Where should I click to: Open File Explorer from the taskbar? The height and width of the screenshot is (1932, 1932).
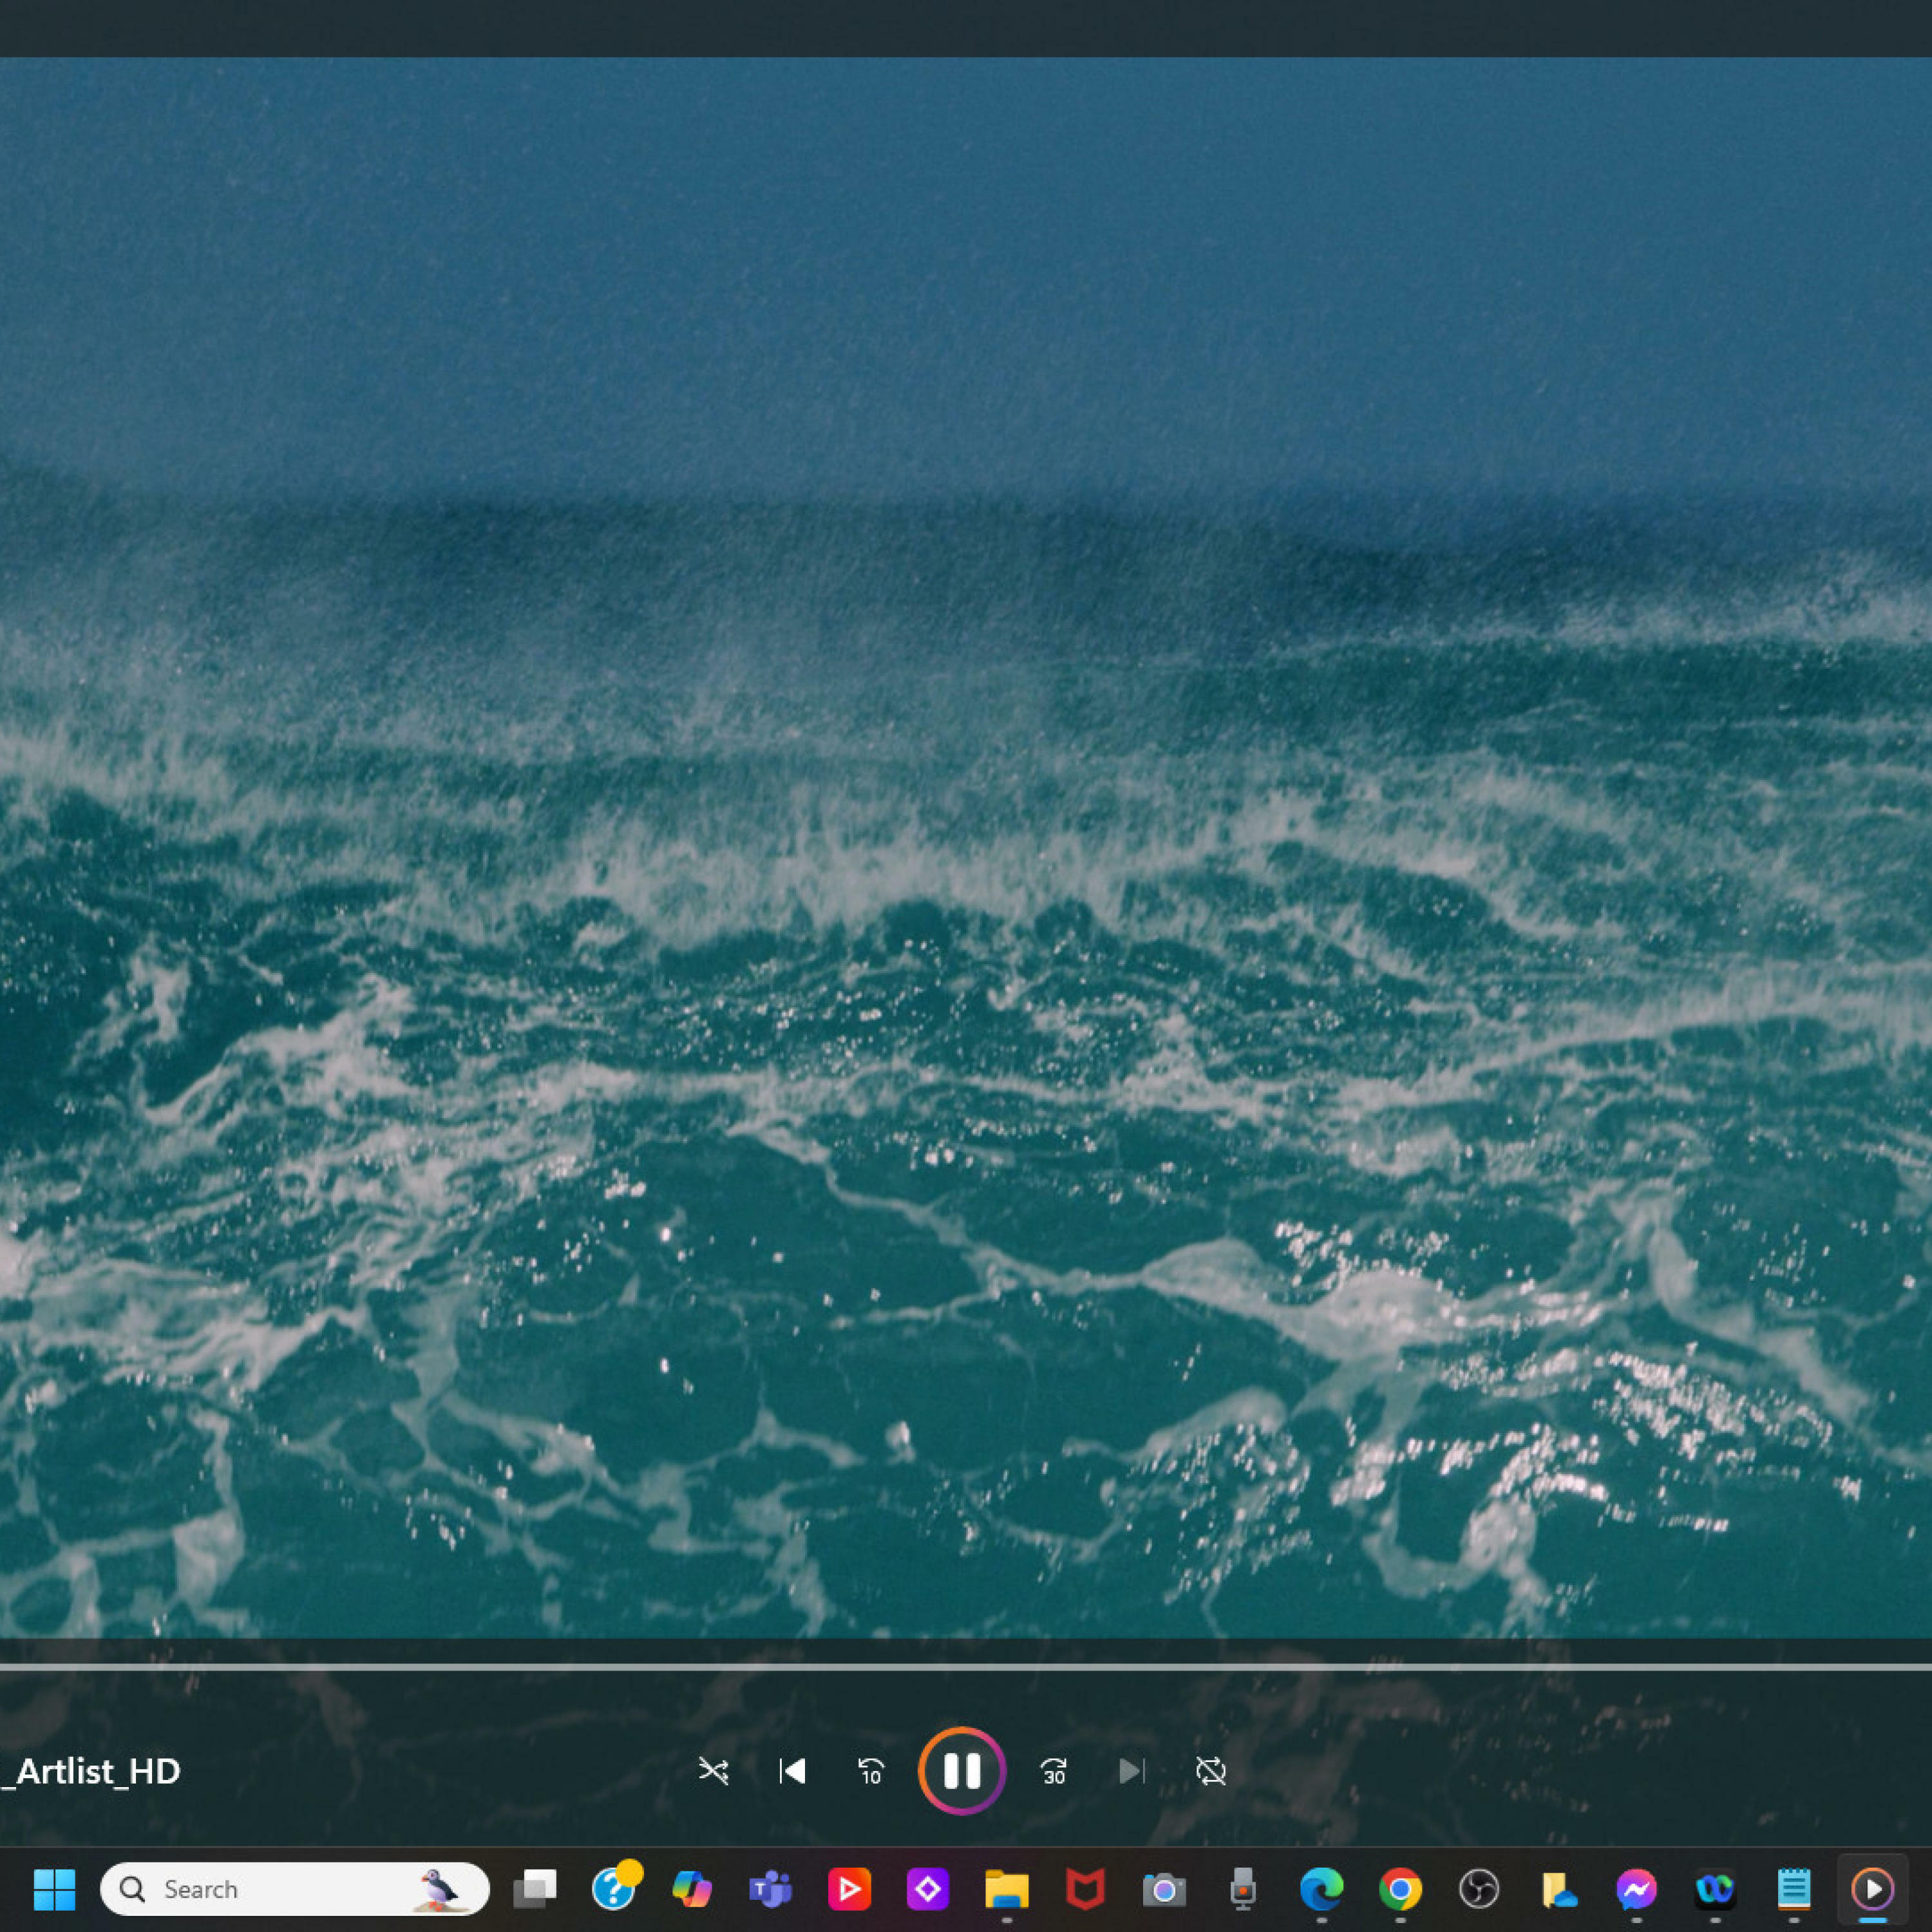(x=1006, y=1889)
